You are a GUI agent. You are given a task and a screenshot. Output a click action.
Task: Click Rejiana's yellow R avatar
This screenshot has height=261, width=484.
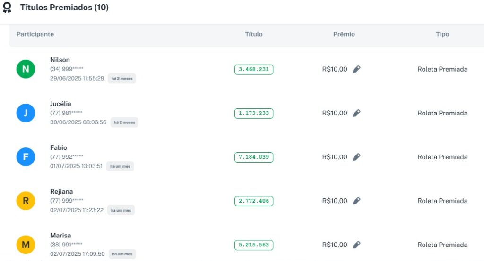coord(26,201)
